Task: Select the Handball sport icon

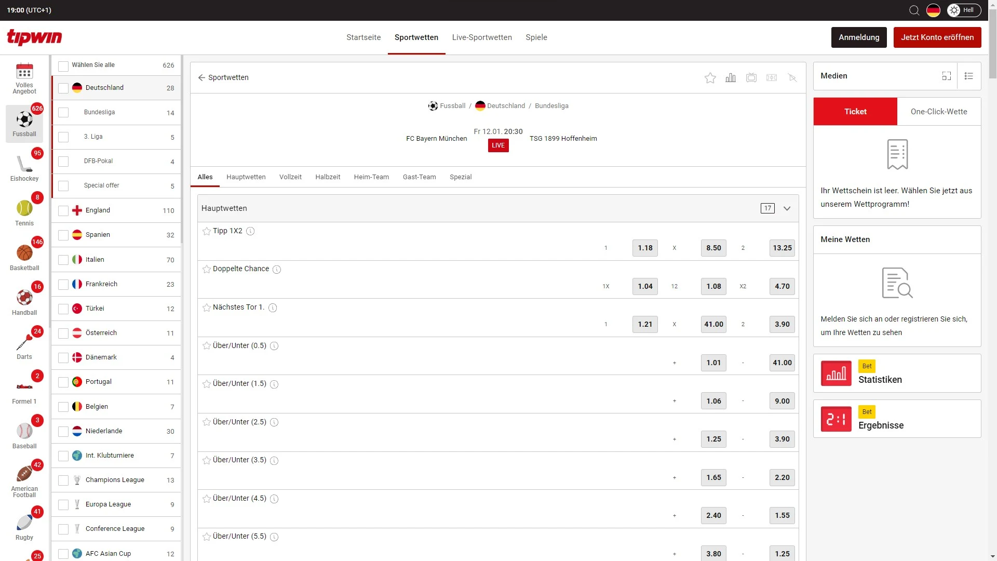Action: click(24, 298)
